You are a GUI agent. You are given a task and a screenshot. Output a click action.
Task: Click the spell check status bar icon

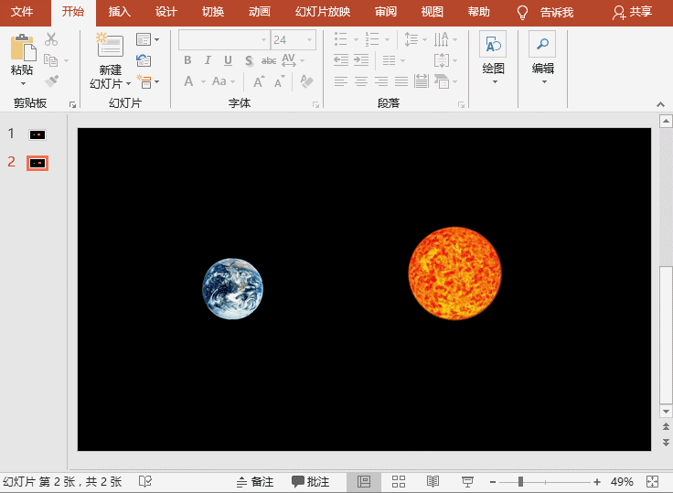145,481
